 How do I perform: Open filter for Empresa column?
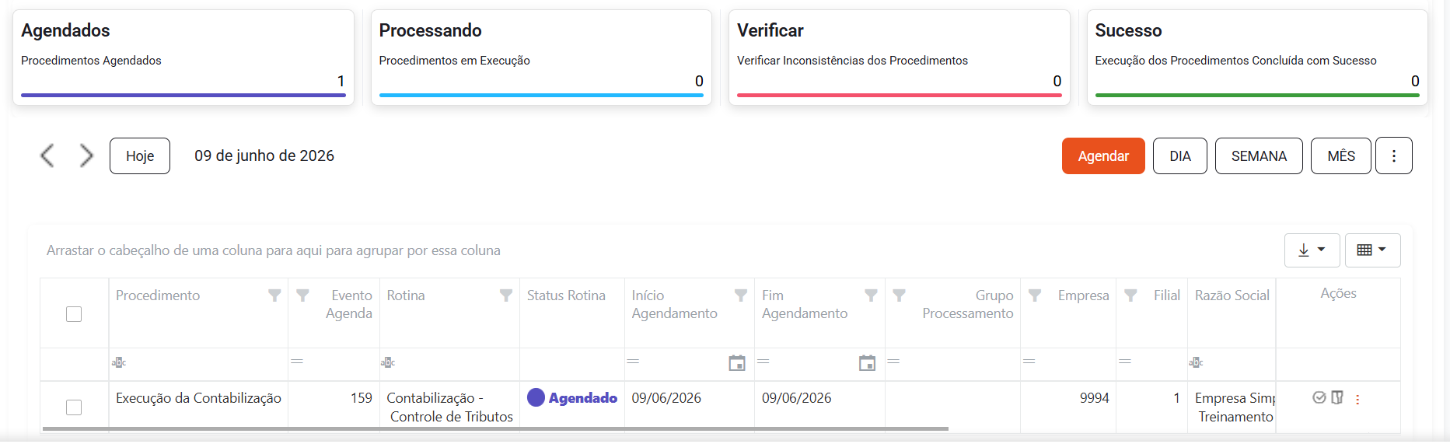coord(1035,295)
